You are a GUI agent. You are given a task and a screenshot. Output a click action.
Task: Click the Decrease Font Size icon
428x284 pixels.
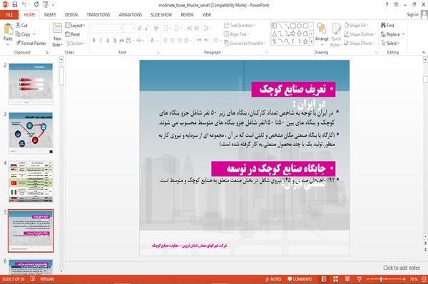147,28
